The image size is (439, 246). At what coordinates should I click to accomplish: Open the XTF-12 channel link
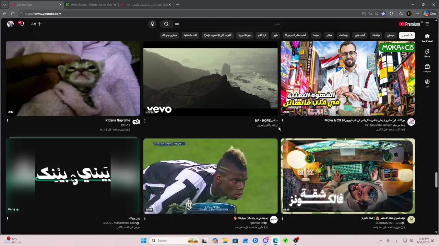pyautogui.click(x=126, y=125)
